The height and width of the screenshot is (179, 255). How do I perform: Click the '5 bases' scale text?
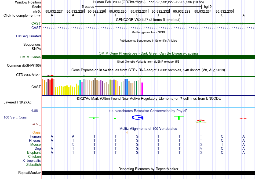[88, 7]
